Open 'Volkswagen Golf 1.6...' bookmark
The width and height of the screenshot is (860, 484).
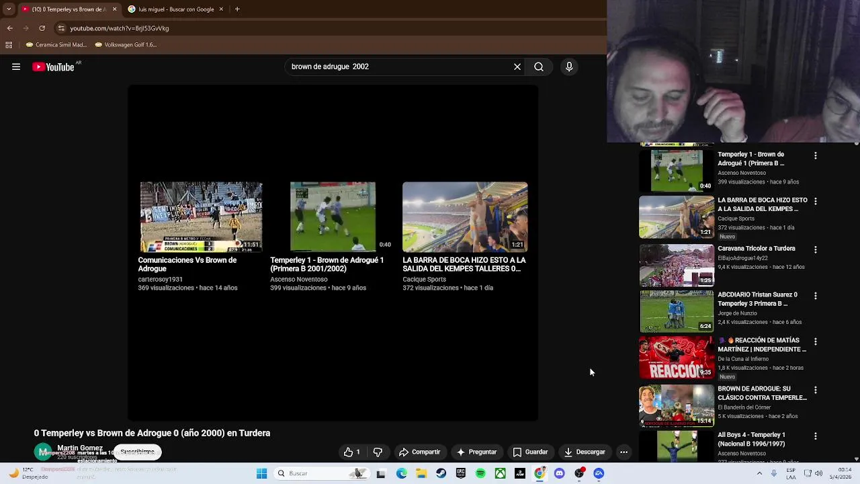(x=126, y=45)
